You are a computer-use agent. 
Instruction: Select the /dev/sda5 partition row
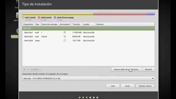[x=89, y=37]
